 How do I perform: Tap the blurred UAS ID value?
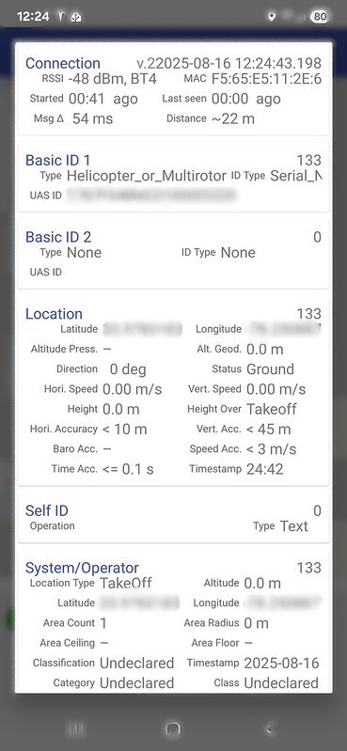coord(151,195)
